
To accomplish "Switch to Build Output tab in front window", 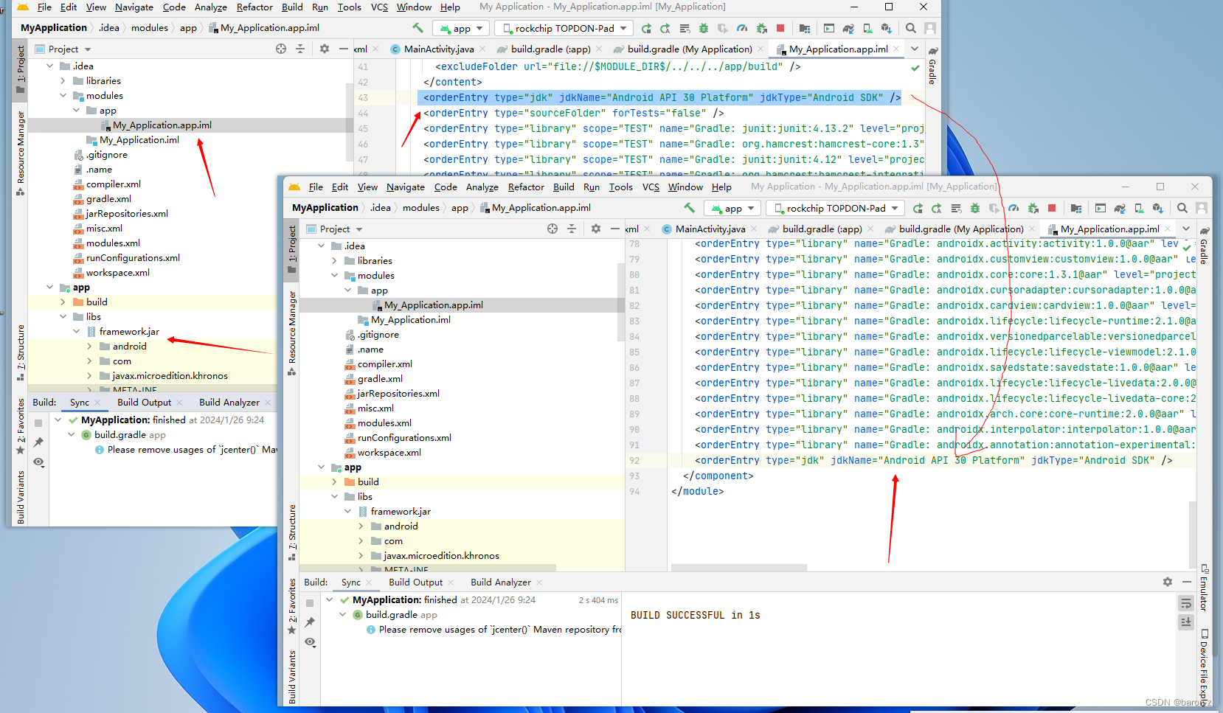I will (415, 582).
